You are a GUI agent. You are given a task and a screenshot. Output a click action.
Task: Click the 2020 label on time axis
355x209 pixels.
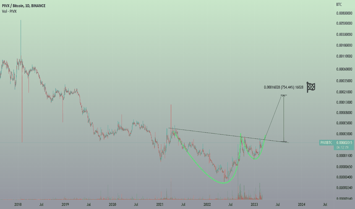(112, 204)
